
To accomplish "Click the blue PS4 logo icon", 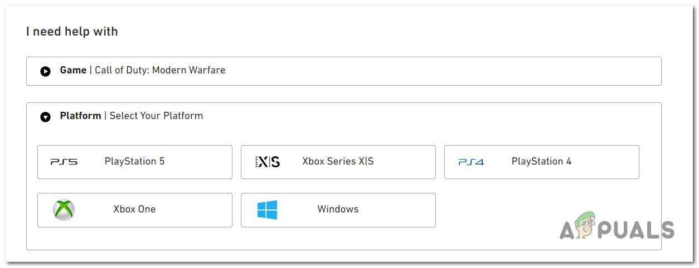I will tap(471, 162).
